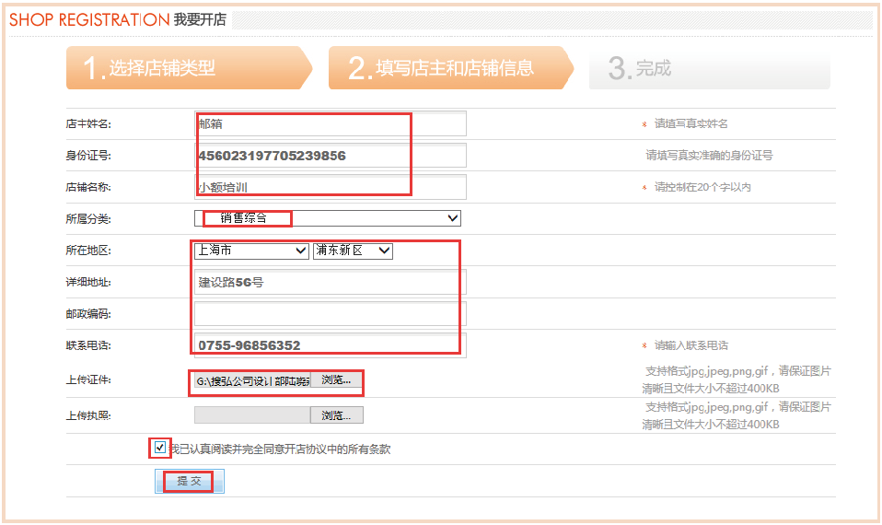Click step 1 选择店铺类型 tab
882x525 pixels.
[184, 68]
